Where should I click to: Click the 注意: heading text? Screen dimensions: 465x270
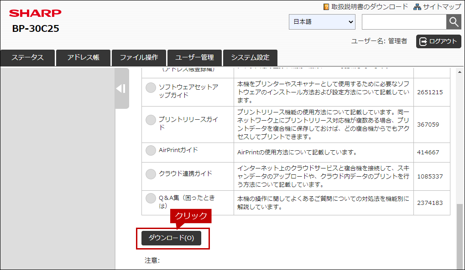152,260
